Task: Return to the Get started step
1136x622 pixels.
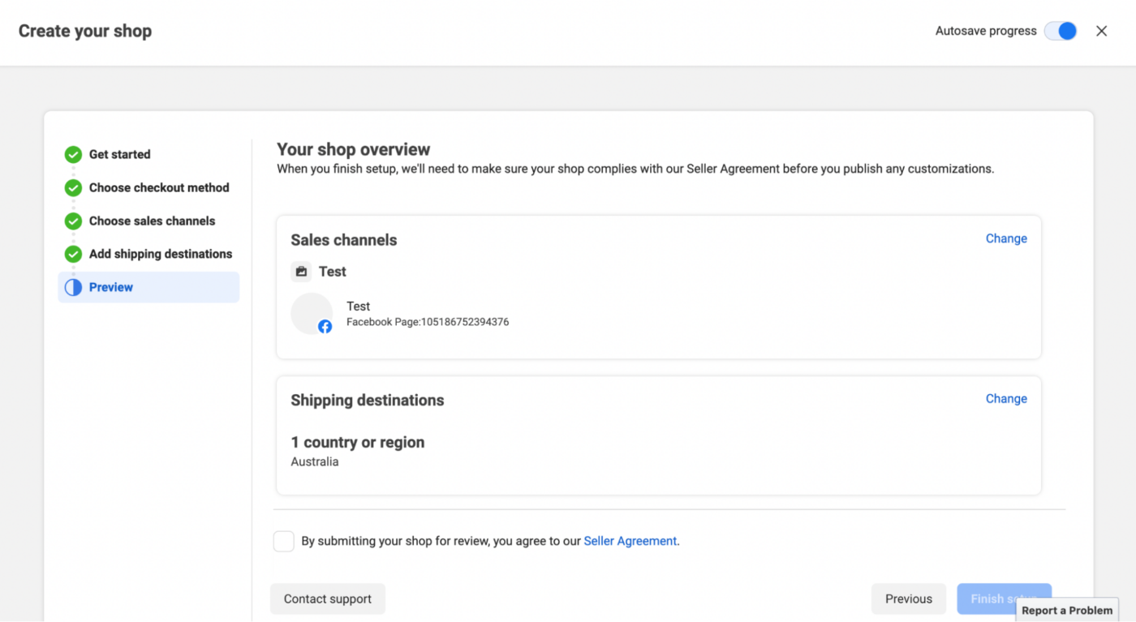Action: pos(120,154)
